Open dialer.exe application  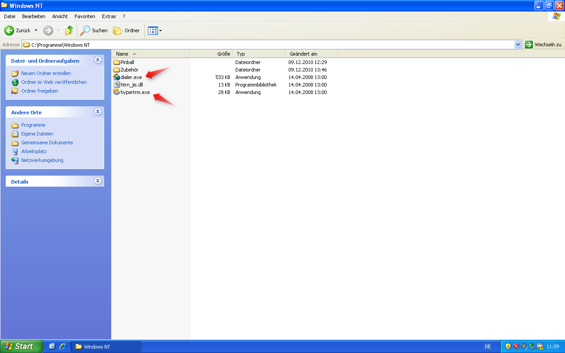point(131,77)
